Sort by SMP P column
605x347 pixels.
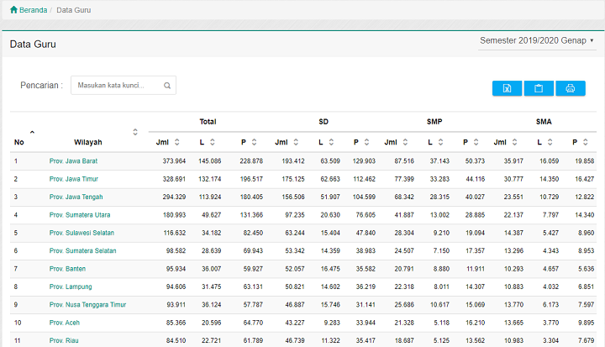point(476,142)
